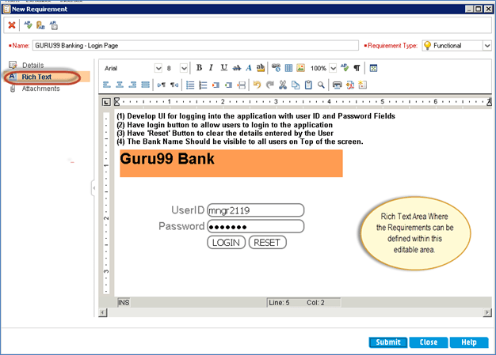This screenshot has height=355, width=496.
Task: Click the print icon in toolbar
Action: coord(337,85)
